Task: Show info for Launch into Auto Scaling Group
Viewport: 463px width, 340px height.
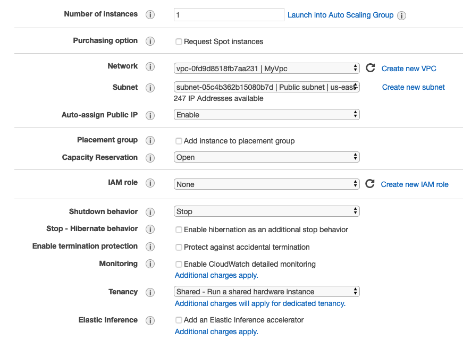Action: 402,15
